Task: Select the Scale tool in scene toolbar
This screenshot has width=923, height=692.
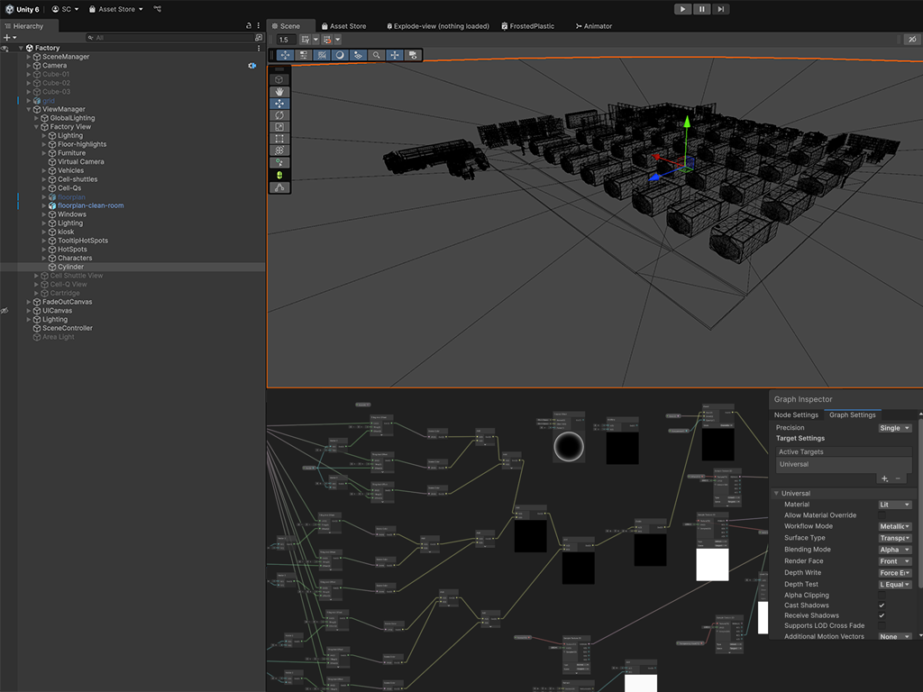Action: click(280, 127)
